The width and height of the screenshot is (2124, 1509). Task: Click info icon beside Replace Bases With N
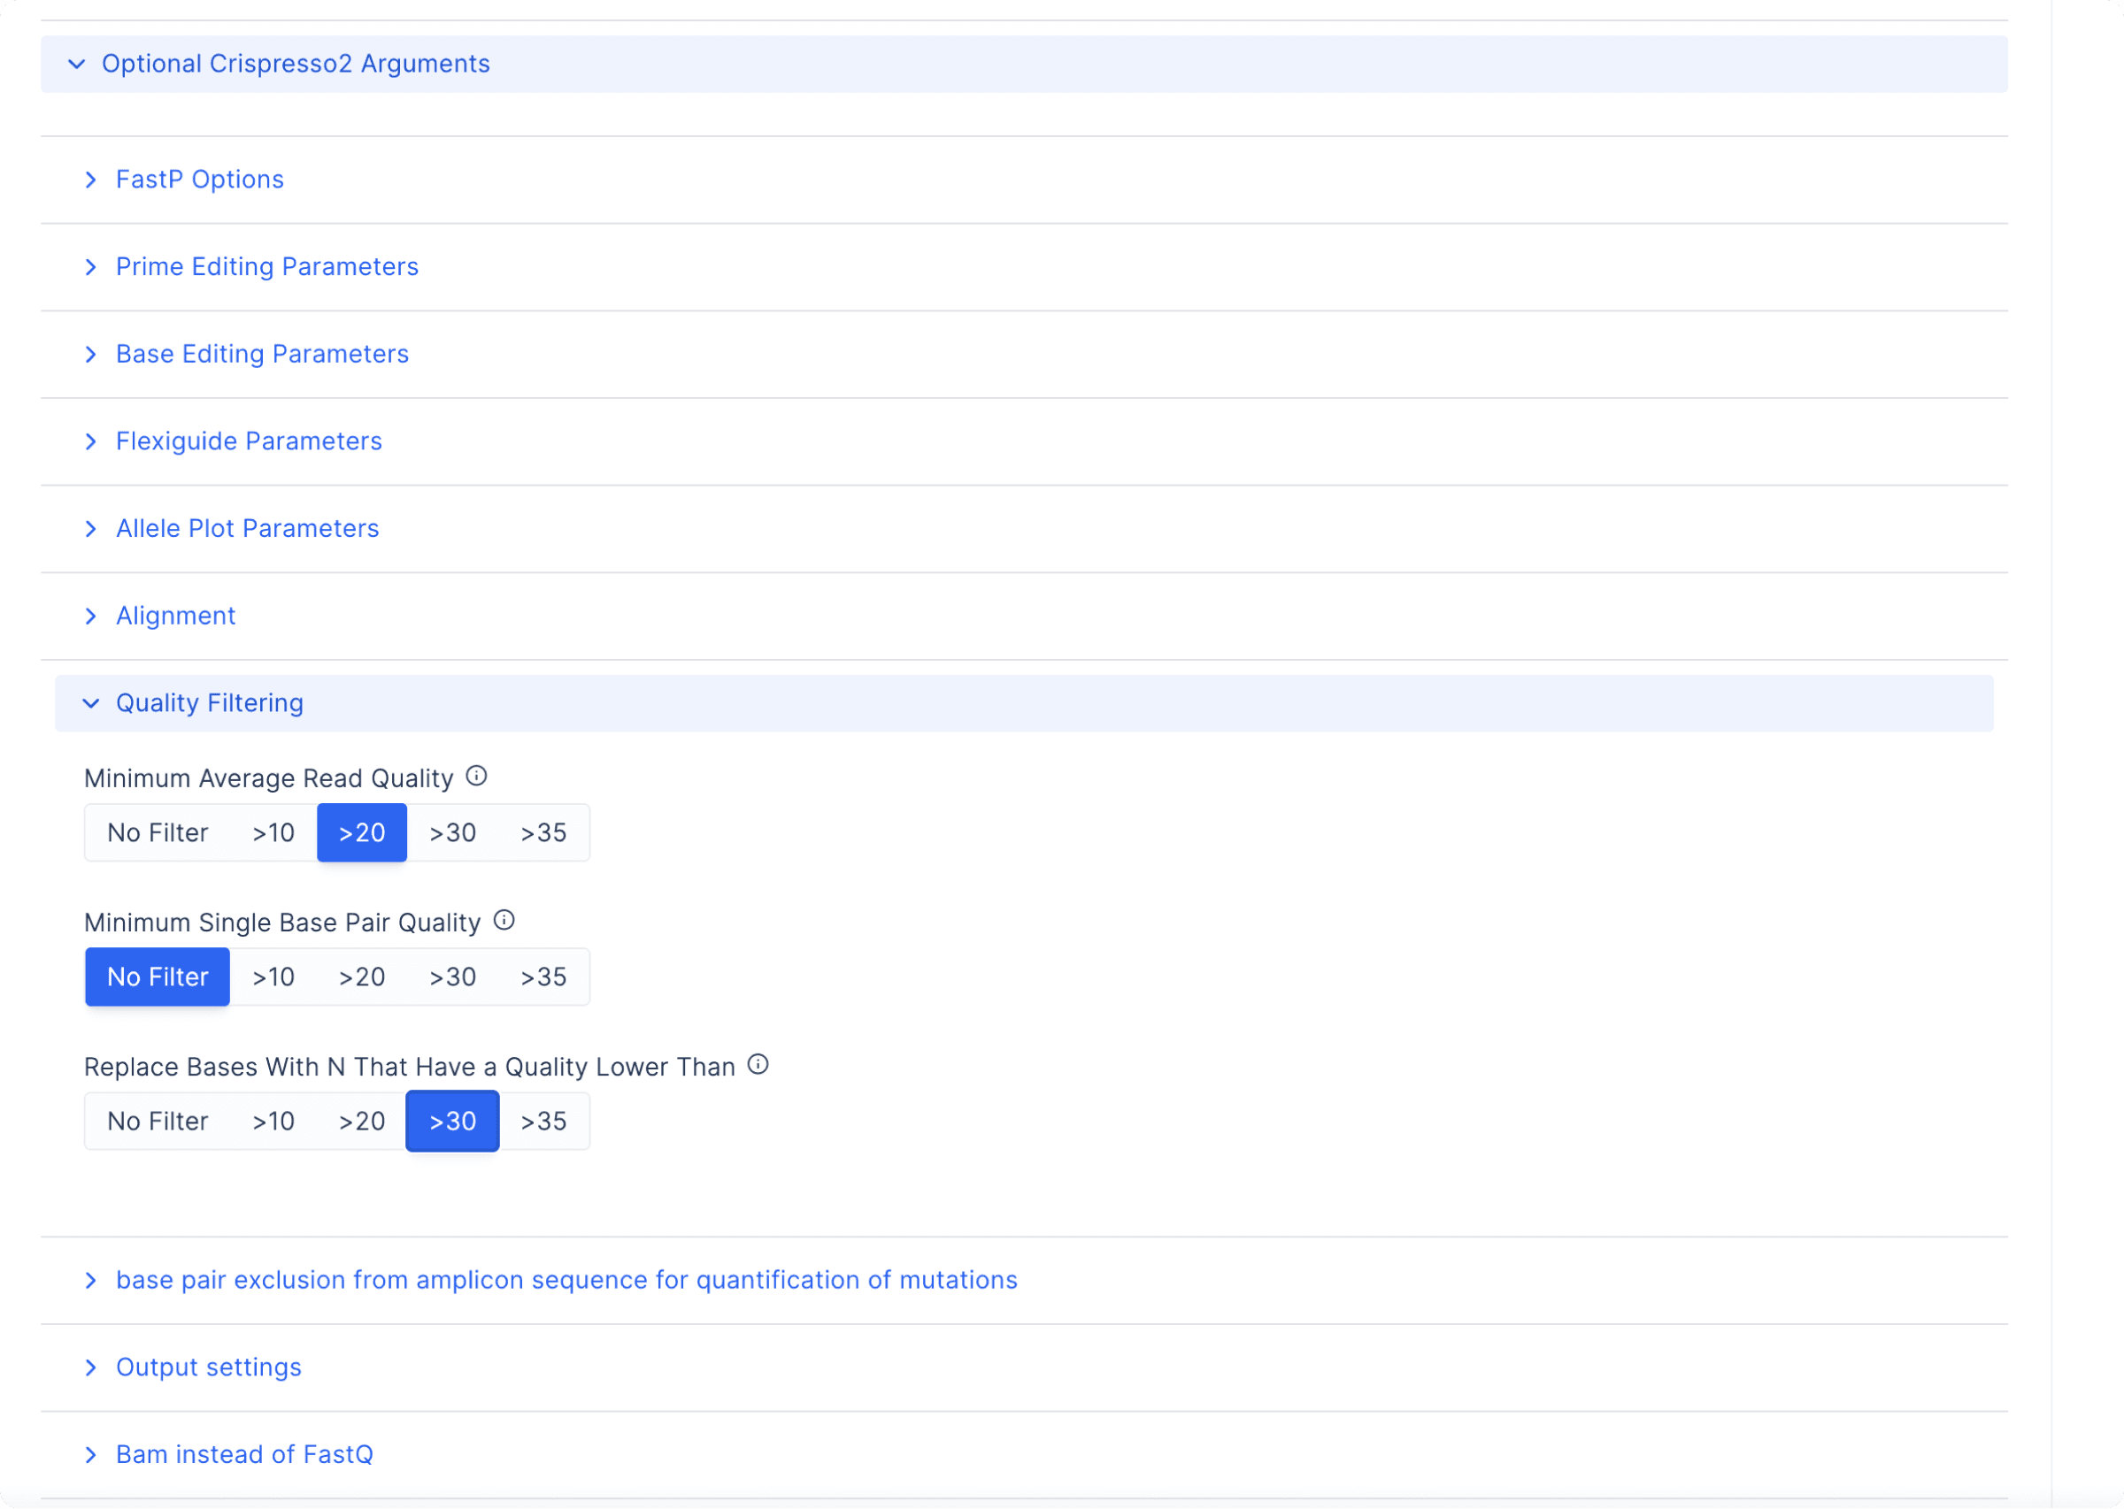(758, 1064)
